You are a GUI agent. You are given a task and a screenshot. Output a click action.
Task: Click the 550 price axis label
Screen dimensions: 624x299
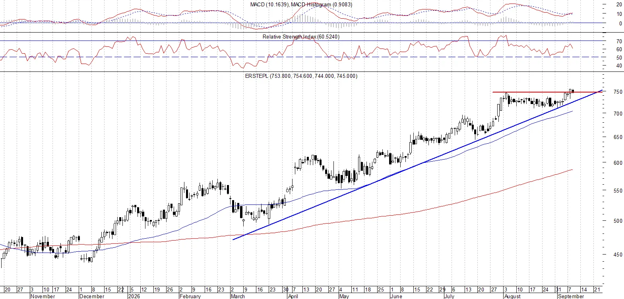coord(618,191)
